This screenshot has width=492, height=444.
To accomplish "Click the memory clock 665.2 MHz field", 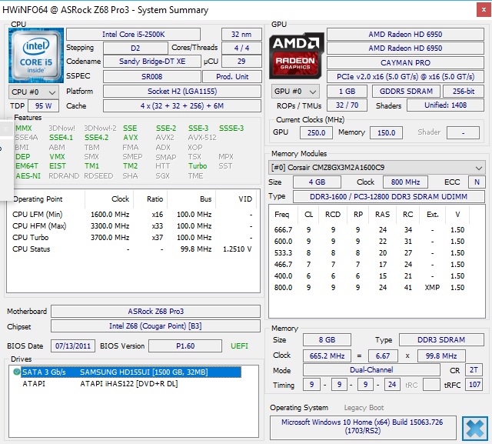I will [x=327, y=356].
